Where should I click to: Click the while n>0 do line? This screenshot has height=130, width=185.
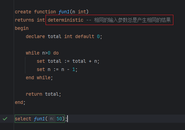coord(42,53)
